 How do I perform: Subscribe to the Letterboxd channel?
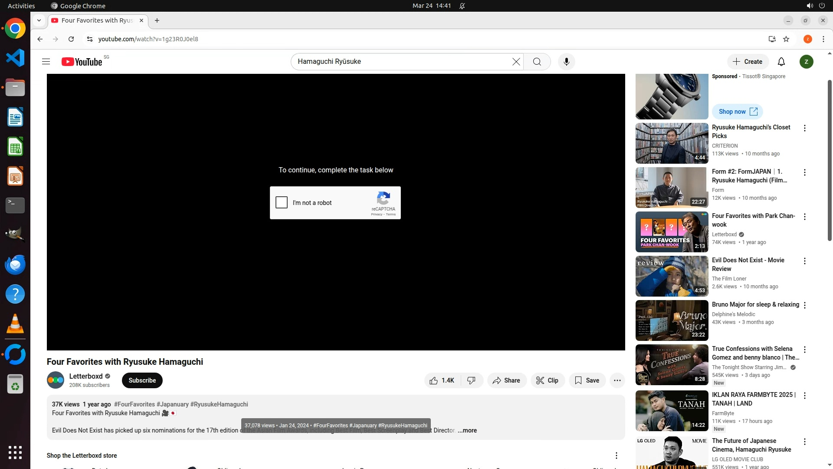(x=142, y=380)
